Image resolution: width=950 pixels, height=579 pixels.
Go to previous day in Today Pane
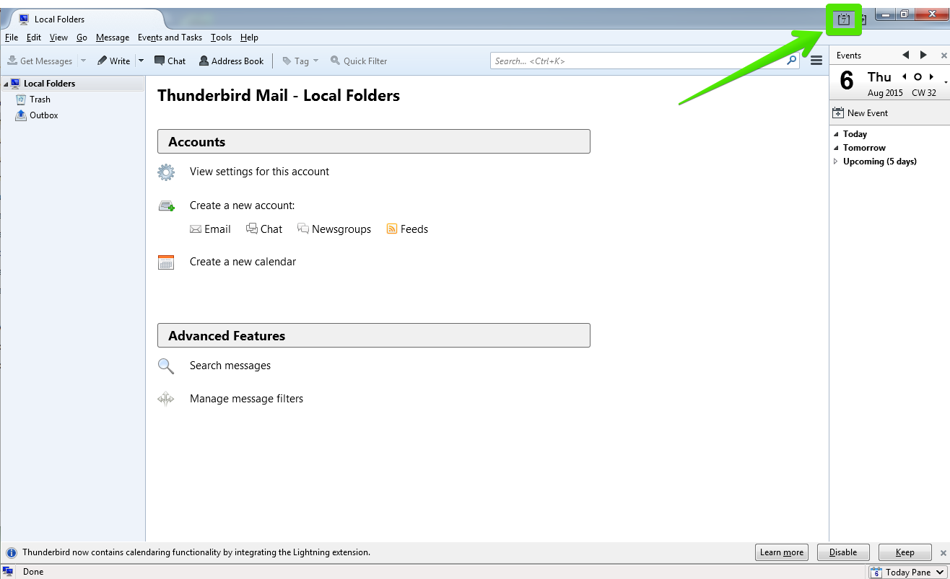coord(905,76)
